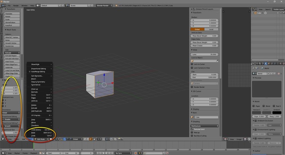Toggle the Grease Pencil Layers checkbox
The height and width of the screenshot is (155, 285).
[194, 9]
